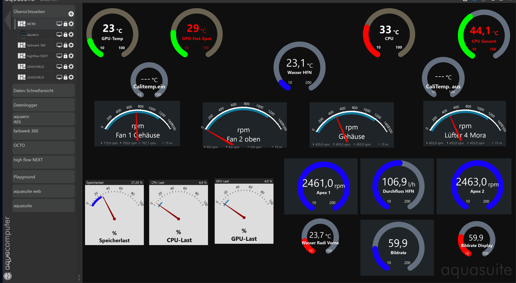Toggle the lock on highflow NEXT overview page
516x283 pixels.
click(66, 56)
